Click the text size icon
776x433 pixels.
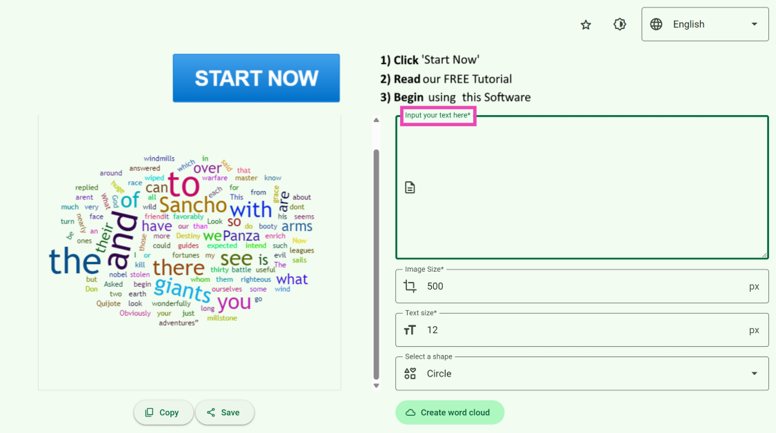(410, 330)
